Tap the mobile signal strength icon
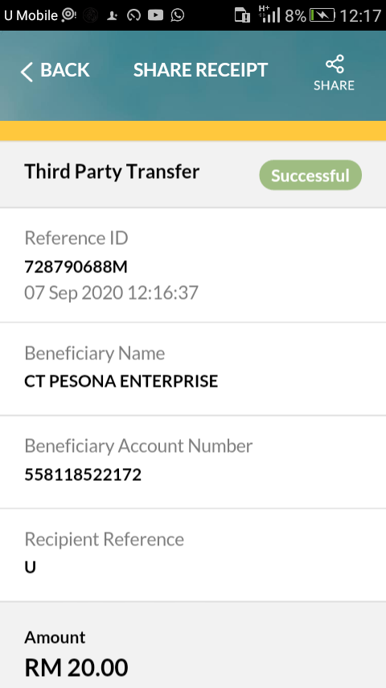 pos(269,15)
